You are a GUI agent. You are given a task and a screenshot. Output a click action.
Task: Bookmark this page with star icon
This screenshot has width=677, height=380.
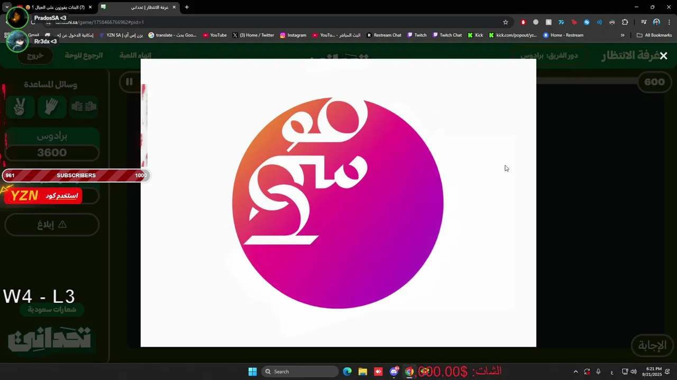coord(506,22)
